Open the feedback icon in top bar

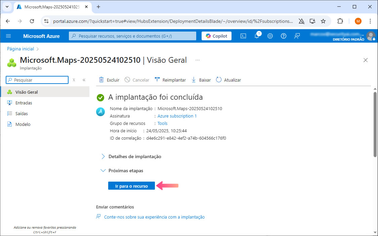[x=297, y=36]
